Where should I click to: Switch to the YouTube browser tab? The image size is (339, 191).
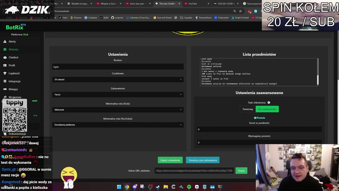coord(196,4)
